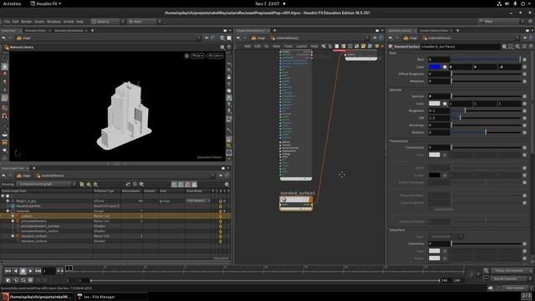Click the sticky note icon in network toolbar
Screen dimensions: 535x301
tap(364, 46)
